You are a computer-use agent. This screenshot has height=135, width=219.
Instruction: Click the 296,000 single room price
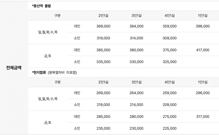[x=202, y=93]
